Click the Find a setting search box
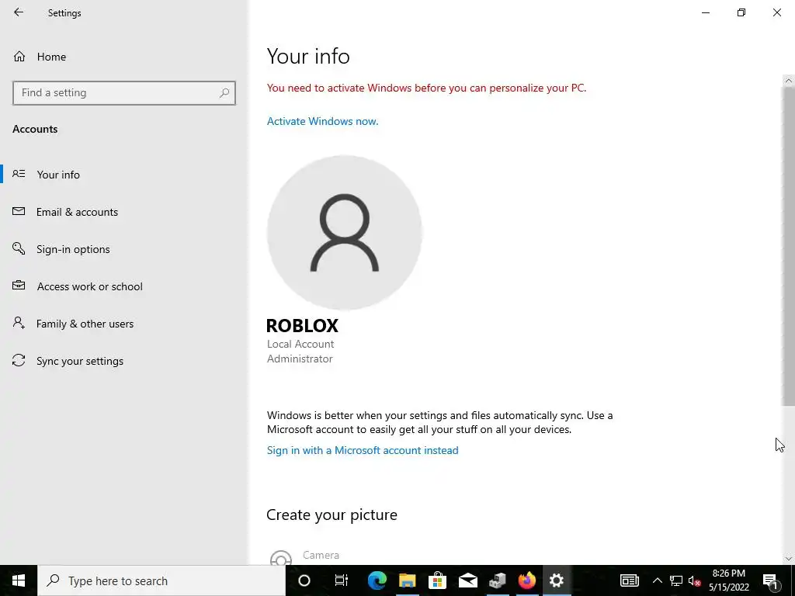Image resolution: width=795 pixels, height=596 pixels. [x=123, y=93]
